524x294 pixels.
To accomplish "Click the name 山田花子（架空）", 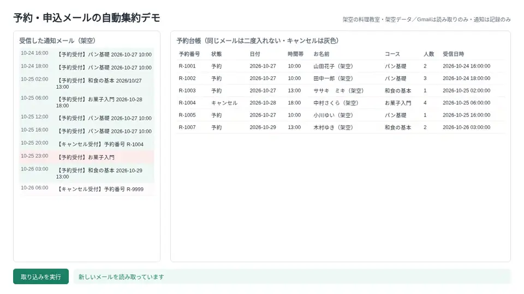I will [x=333, y=66].
